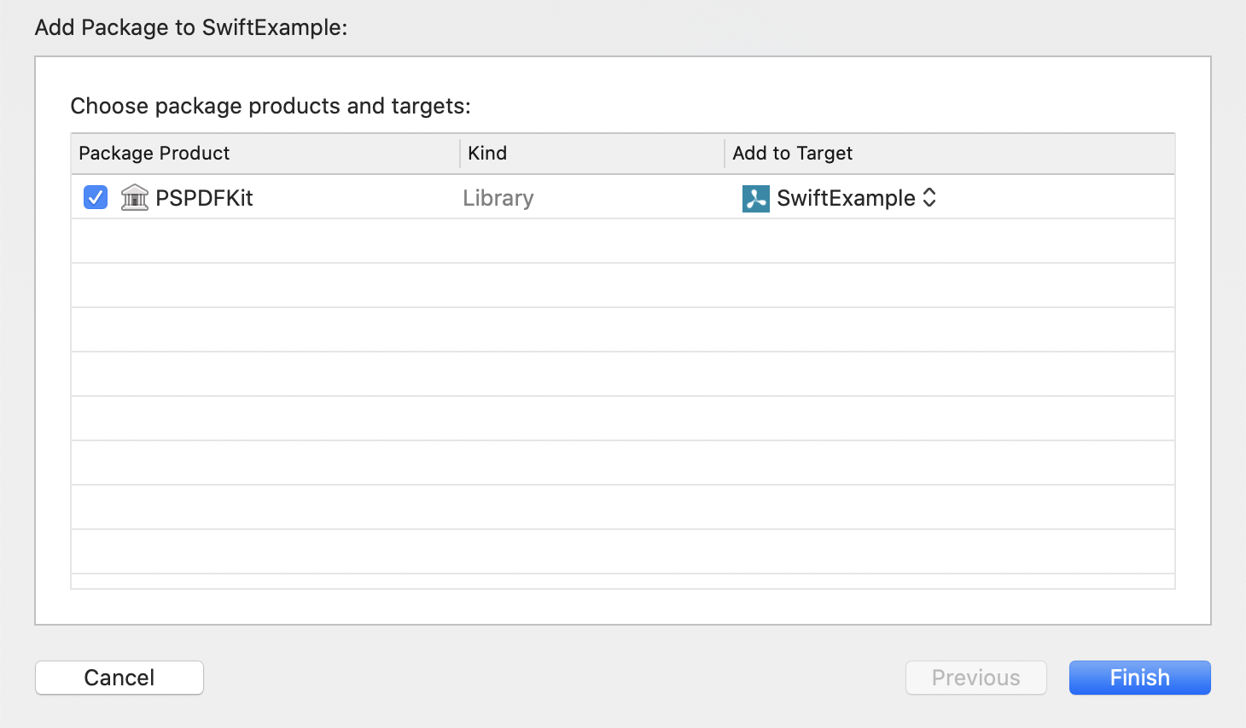1246x728 pixels.
Task: Click the Package Product column header
Action: (x=154, y=153)
